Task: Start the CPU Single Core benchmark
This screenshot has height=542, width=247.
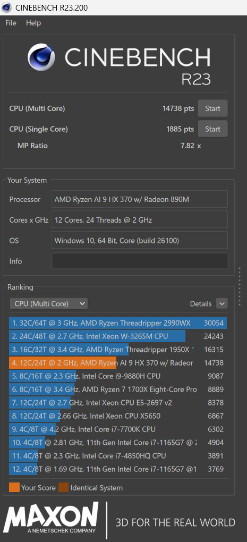Action: click(x=212, y=129)
